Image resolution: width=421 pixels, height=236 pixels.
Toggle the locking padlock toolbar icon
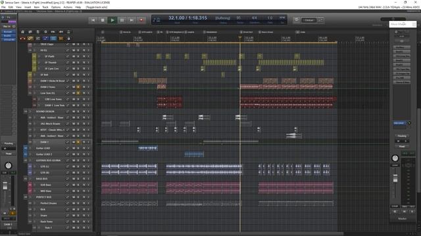coord(68,39)
